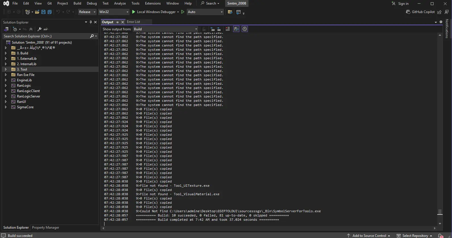Screen dimensions: 452x238
Task: Go to previous message in Output
Action: [x=212, y=29]
